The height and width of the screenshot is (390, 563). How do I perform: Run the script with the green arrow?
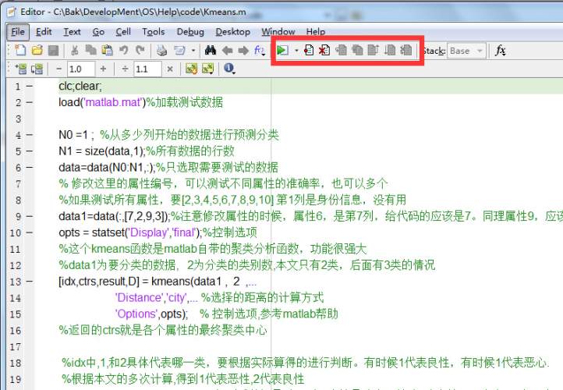(x=282, y=50)
